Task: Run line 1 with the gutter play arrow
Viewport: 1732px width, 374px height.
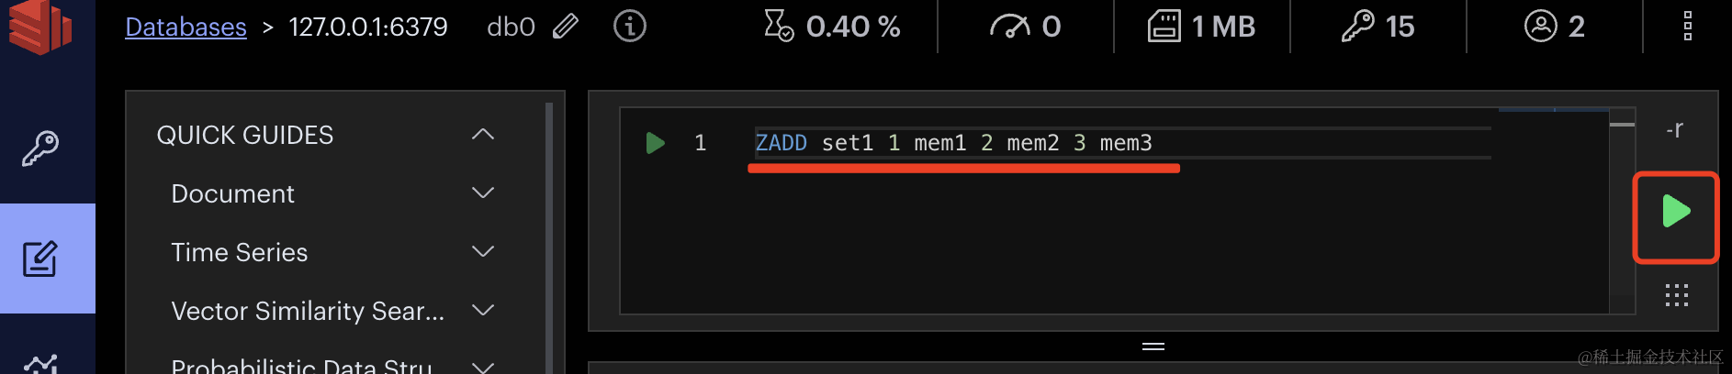Action: point(655,143)
